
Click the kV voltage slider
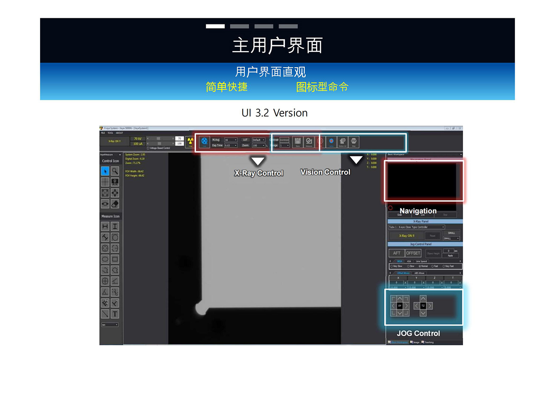coord(160,138)
